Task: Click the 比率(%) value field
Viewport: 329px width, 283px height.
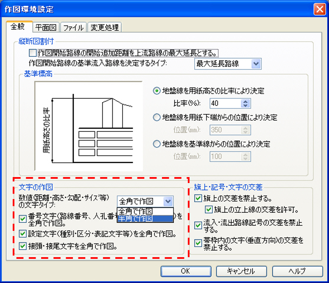Action: [x=225, y=103]
